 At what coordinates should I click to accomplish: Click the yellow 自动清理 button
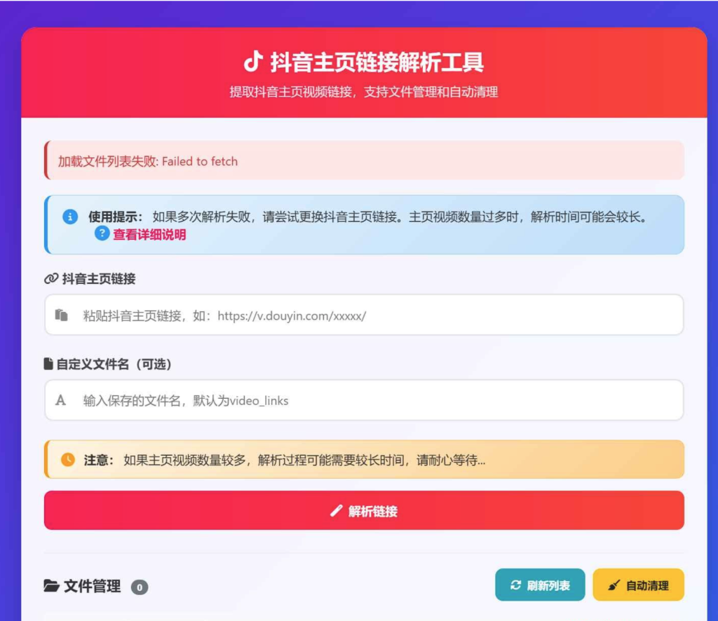coord(638,585)
